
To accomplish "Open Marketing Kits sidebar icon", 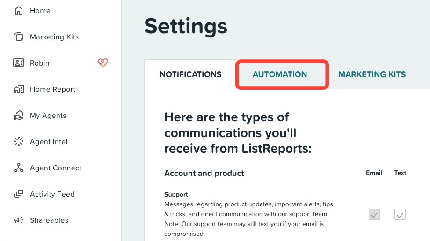I will (x=19, y=37).
